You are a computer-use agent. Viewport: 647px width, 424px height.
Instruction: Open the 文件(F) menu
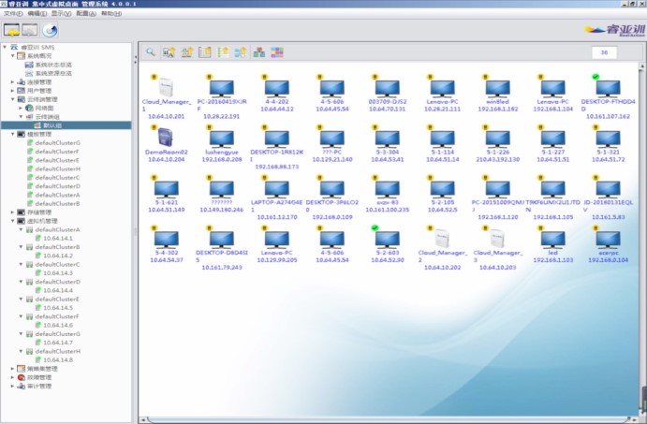point(13,14)
